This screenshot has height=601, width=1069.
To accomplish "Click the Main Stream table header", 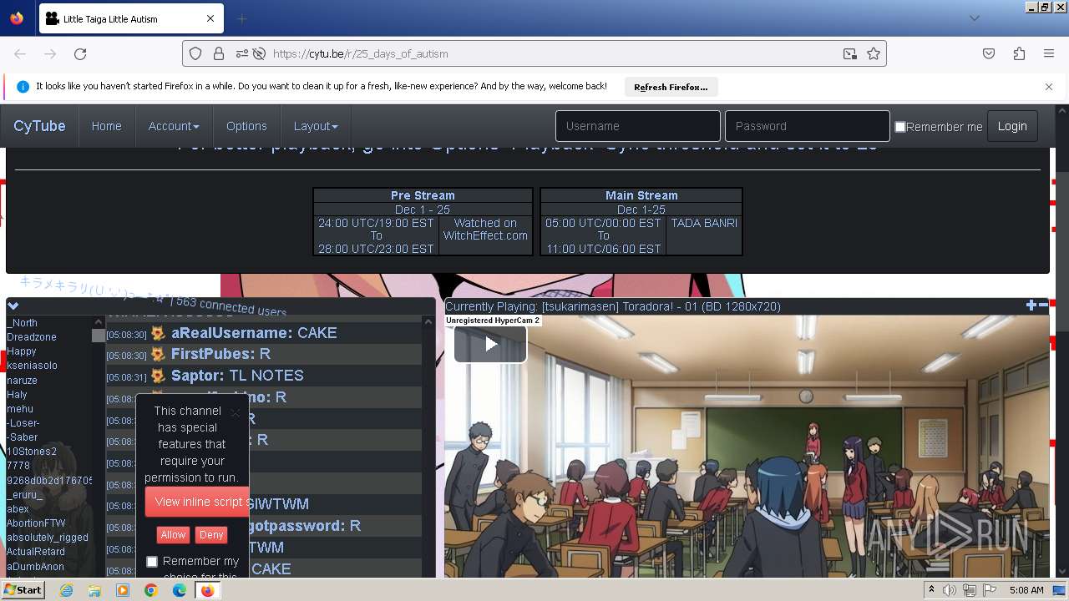I will [641, 195].
